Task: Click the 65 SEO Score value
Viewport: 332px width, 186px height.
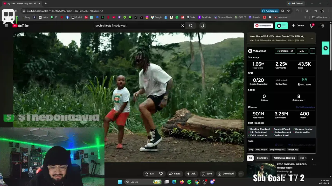Action: pyautogui.click(x=304, y=80)
